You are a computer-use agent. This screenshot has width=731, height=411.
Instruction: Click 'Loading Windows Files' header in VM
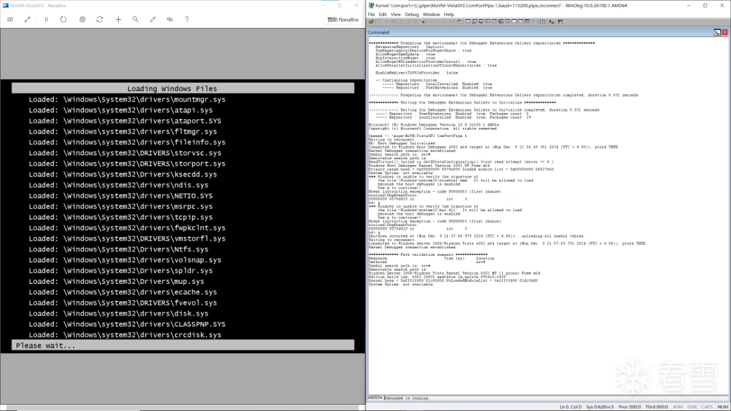[x=172, y=88]
